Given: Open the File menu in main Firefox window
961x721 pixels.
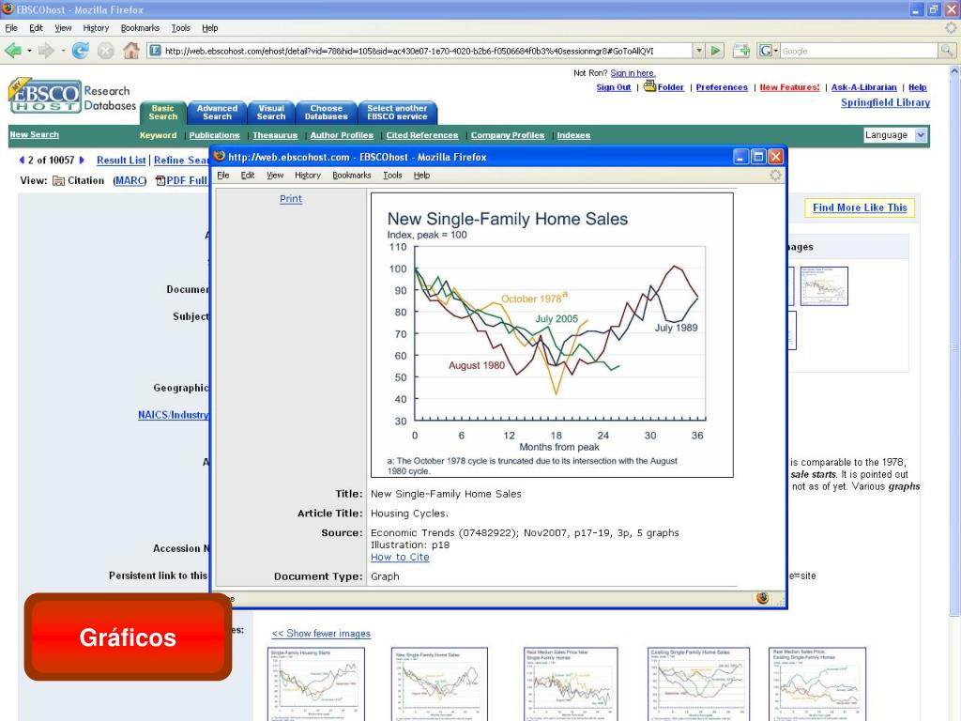Looking at the screenshot, I should 11,28.
